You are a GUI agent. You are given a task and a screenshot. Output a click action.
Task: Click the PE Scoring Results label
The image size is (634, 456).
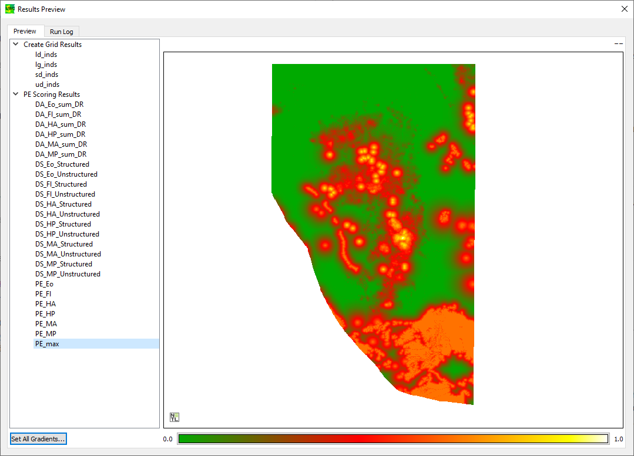click(x=52, y=94)
